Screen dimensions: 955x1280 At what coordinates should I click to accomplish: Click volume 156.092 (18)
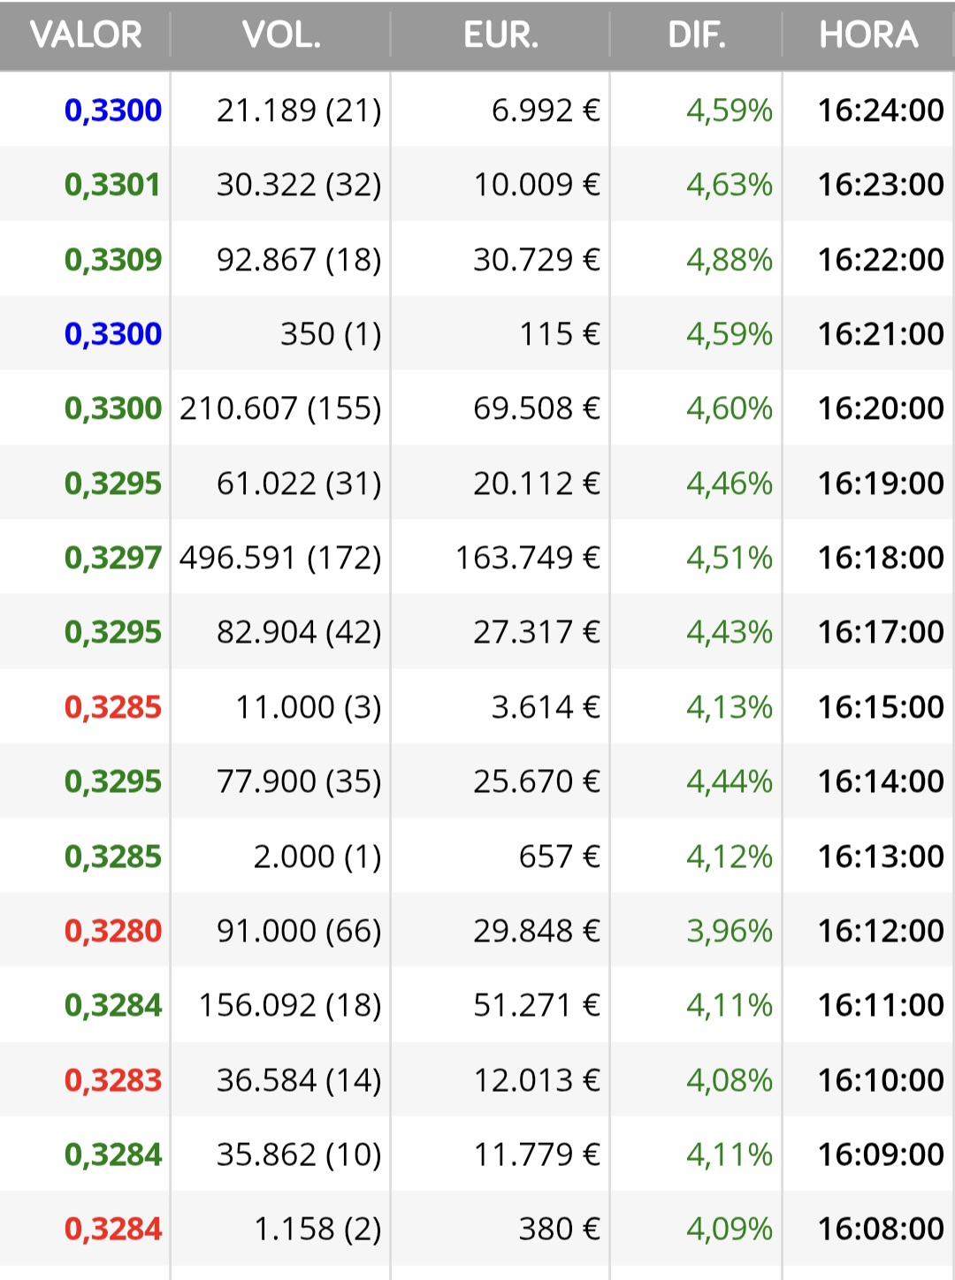(x=290, y=1005)
